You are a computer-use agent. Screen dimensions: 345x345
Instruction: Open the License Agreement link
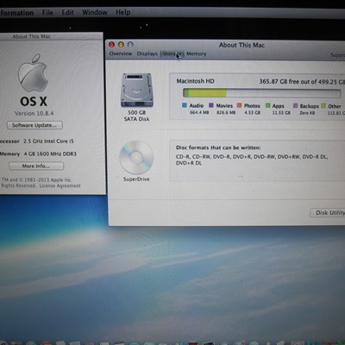[x=60, y=185]
